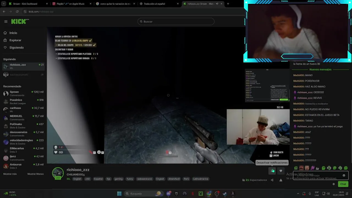Click the microphone tray icon

310,194
